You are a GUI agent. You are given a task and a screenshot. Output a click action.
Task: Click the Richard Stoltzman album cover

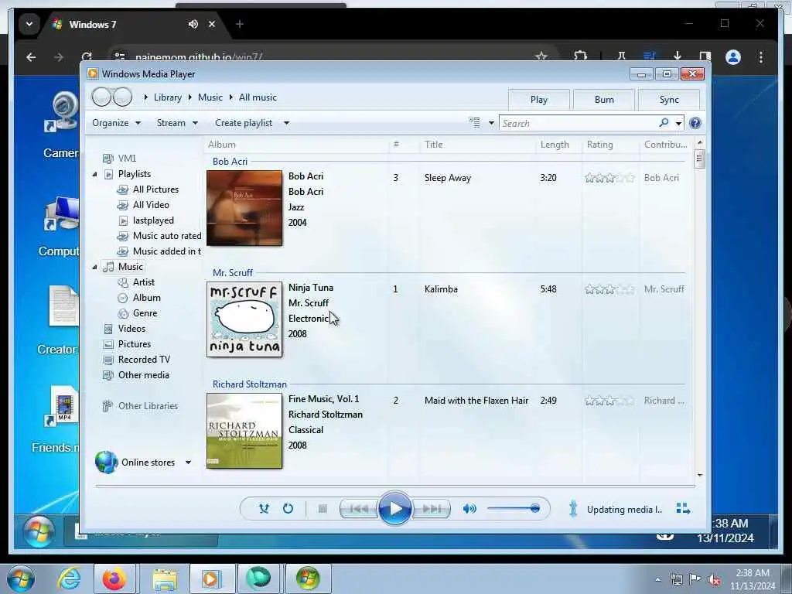tap(244, 431)
